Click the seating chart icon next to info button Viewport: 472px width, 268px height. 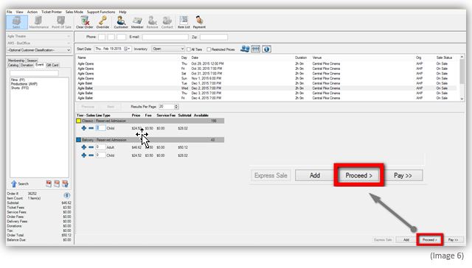click(256, 49)
